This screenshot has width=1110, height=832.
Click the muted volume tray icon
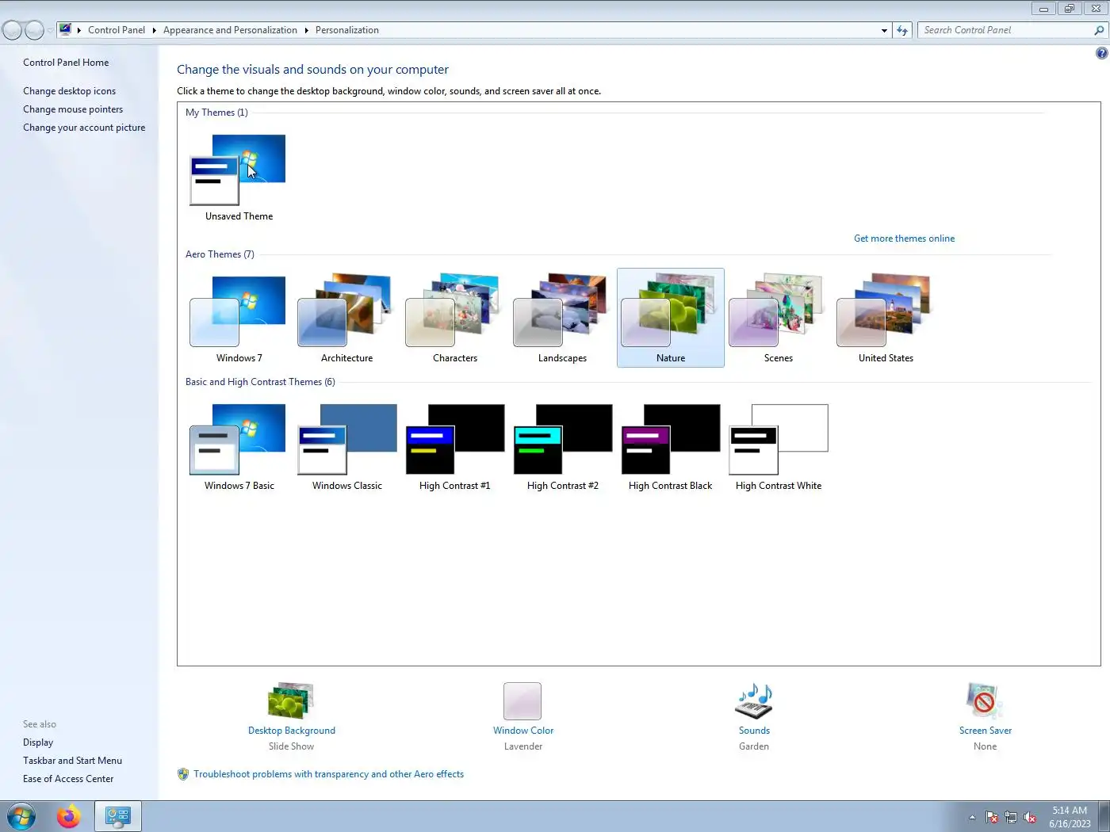[x=1030, y=817]
